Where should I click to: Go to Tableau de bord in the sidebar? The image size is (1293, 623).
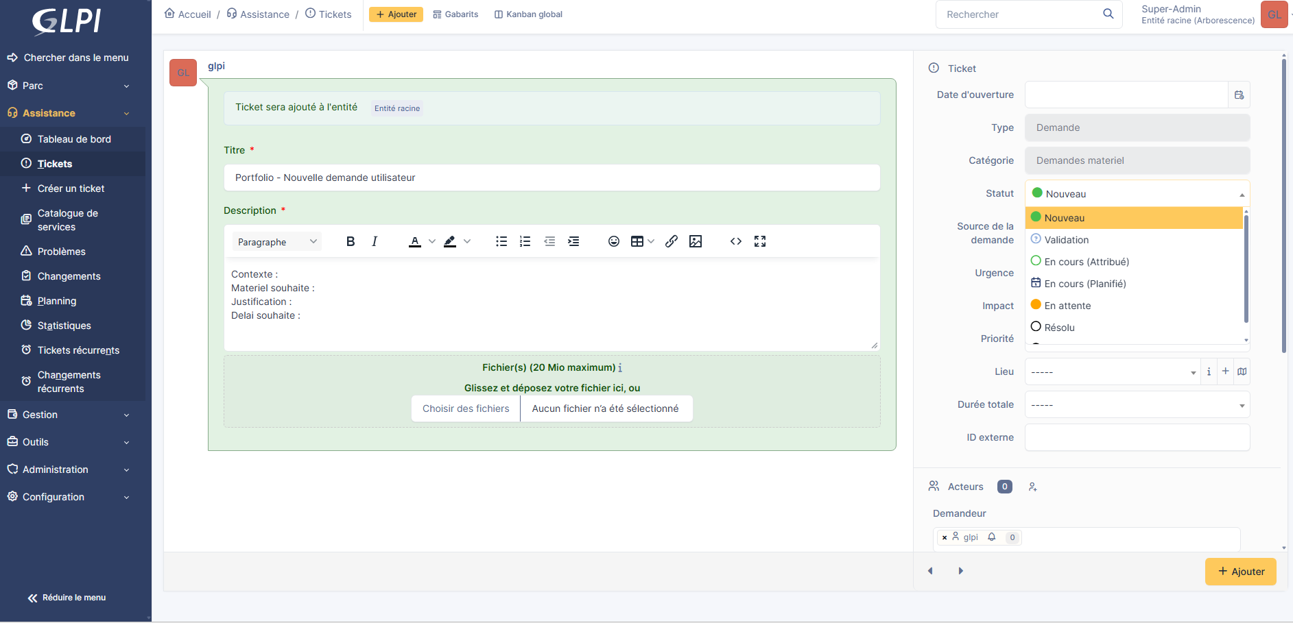(x=73, y=138)
